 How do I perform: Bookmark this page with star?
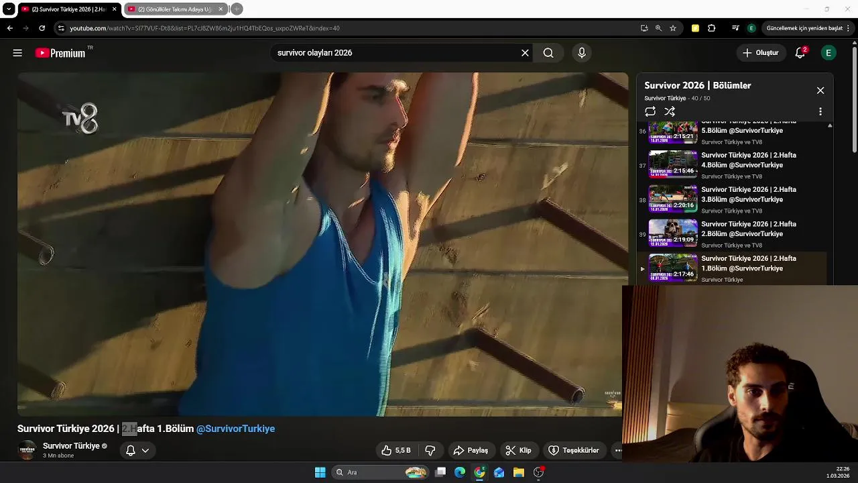(x=673, y=28)
